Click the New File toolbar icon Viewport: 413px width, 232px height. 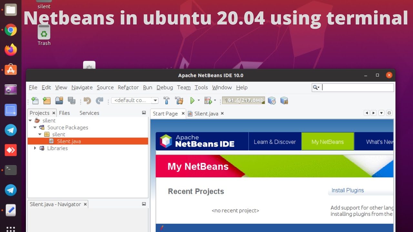tap(35, 101)
